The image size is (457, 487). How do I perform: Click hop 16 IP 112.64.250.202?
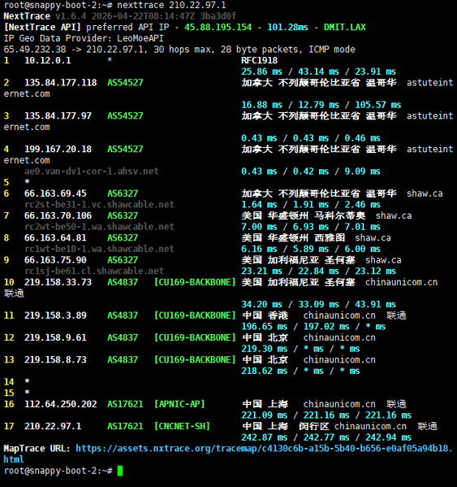60,404
